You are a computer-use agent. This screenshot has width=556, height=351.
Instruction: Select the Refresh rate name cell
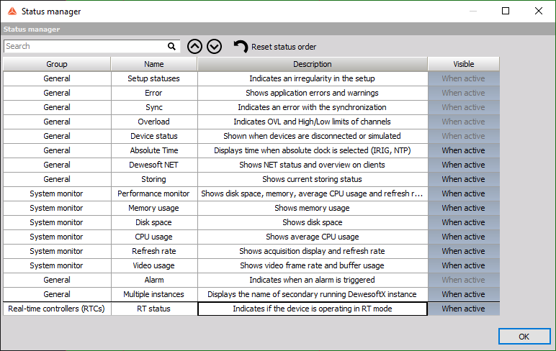[154, 251]
